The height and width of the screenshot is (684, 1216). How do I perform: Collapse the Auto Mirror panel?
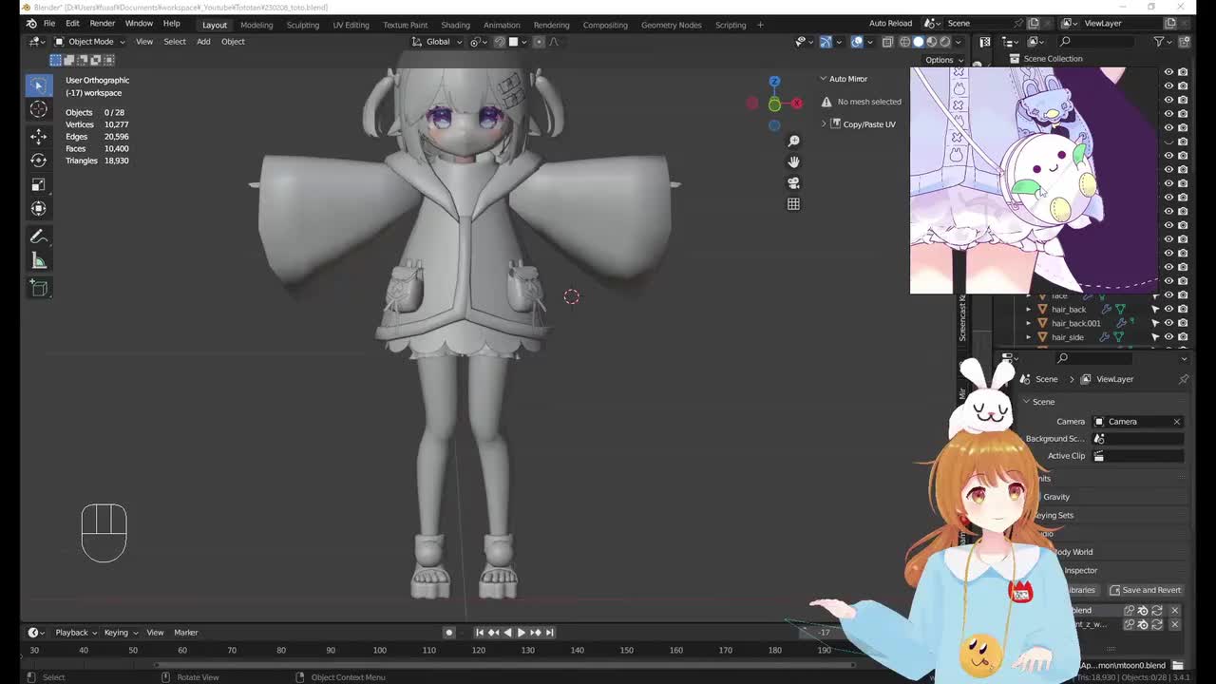824,79
